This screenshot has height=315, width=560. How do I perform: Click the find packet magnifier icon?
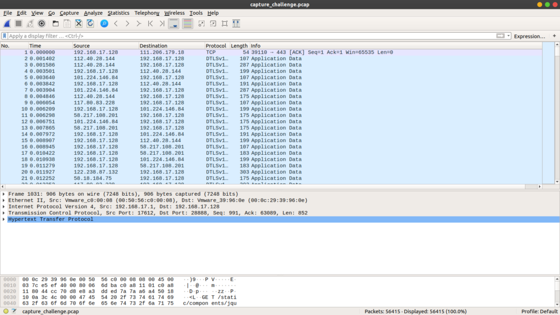click(104, 24)
